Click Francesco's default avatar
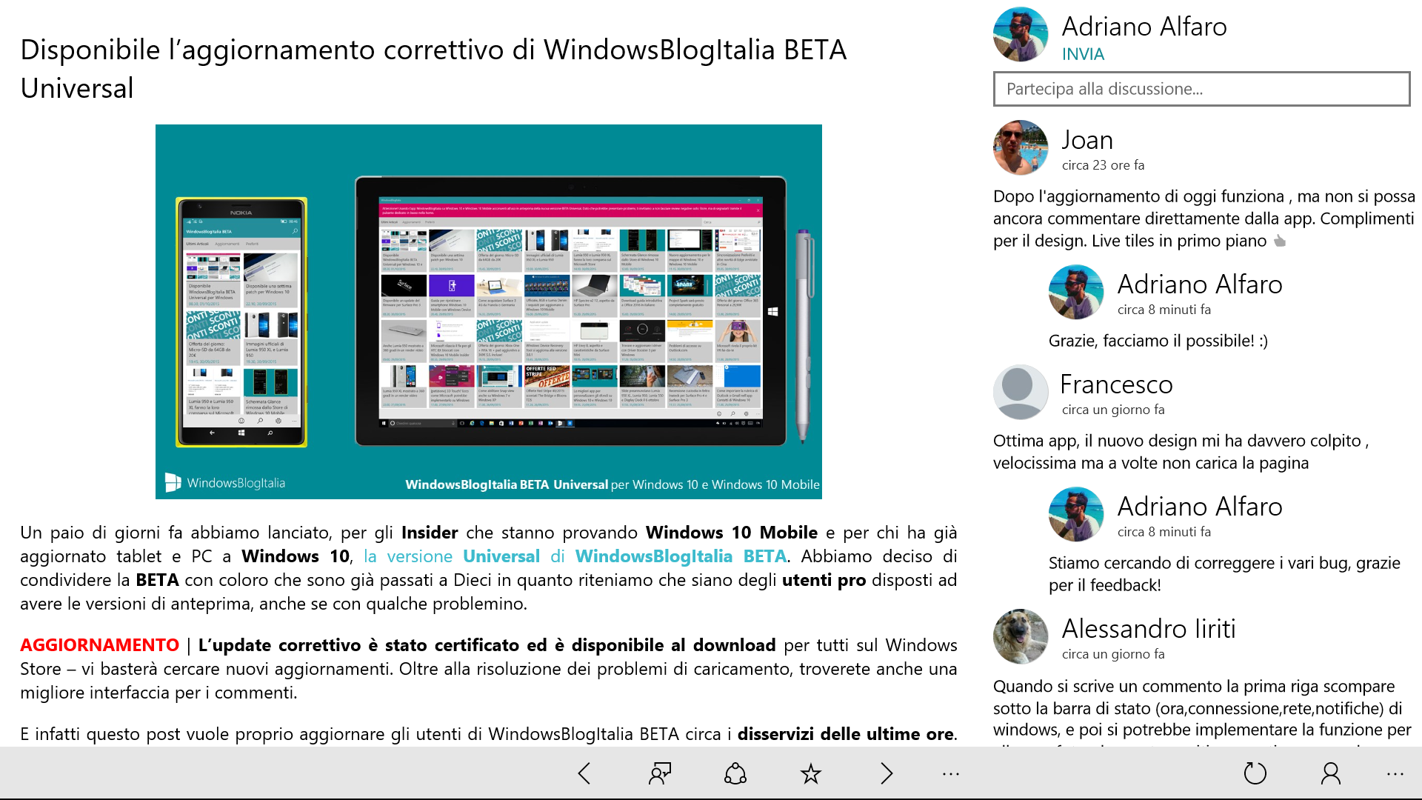The image size is (1422, 800). (x=1021, y=393)
